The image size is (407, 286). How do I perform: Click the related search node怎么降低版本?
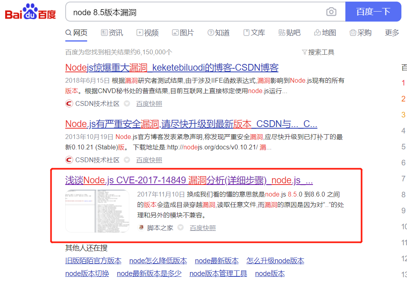(x=158, y=261)
